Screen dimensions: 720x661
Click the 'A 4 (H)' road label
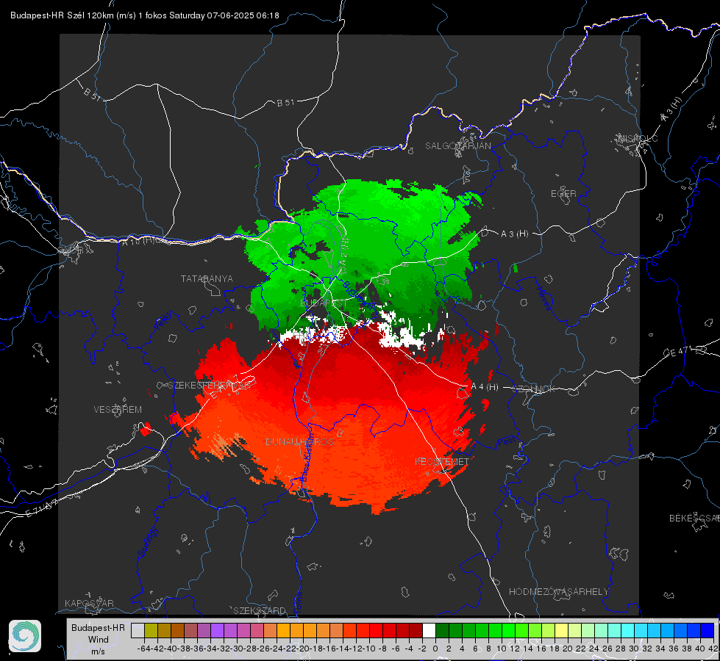pyautogui.click(x=485, y=387)
